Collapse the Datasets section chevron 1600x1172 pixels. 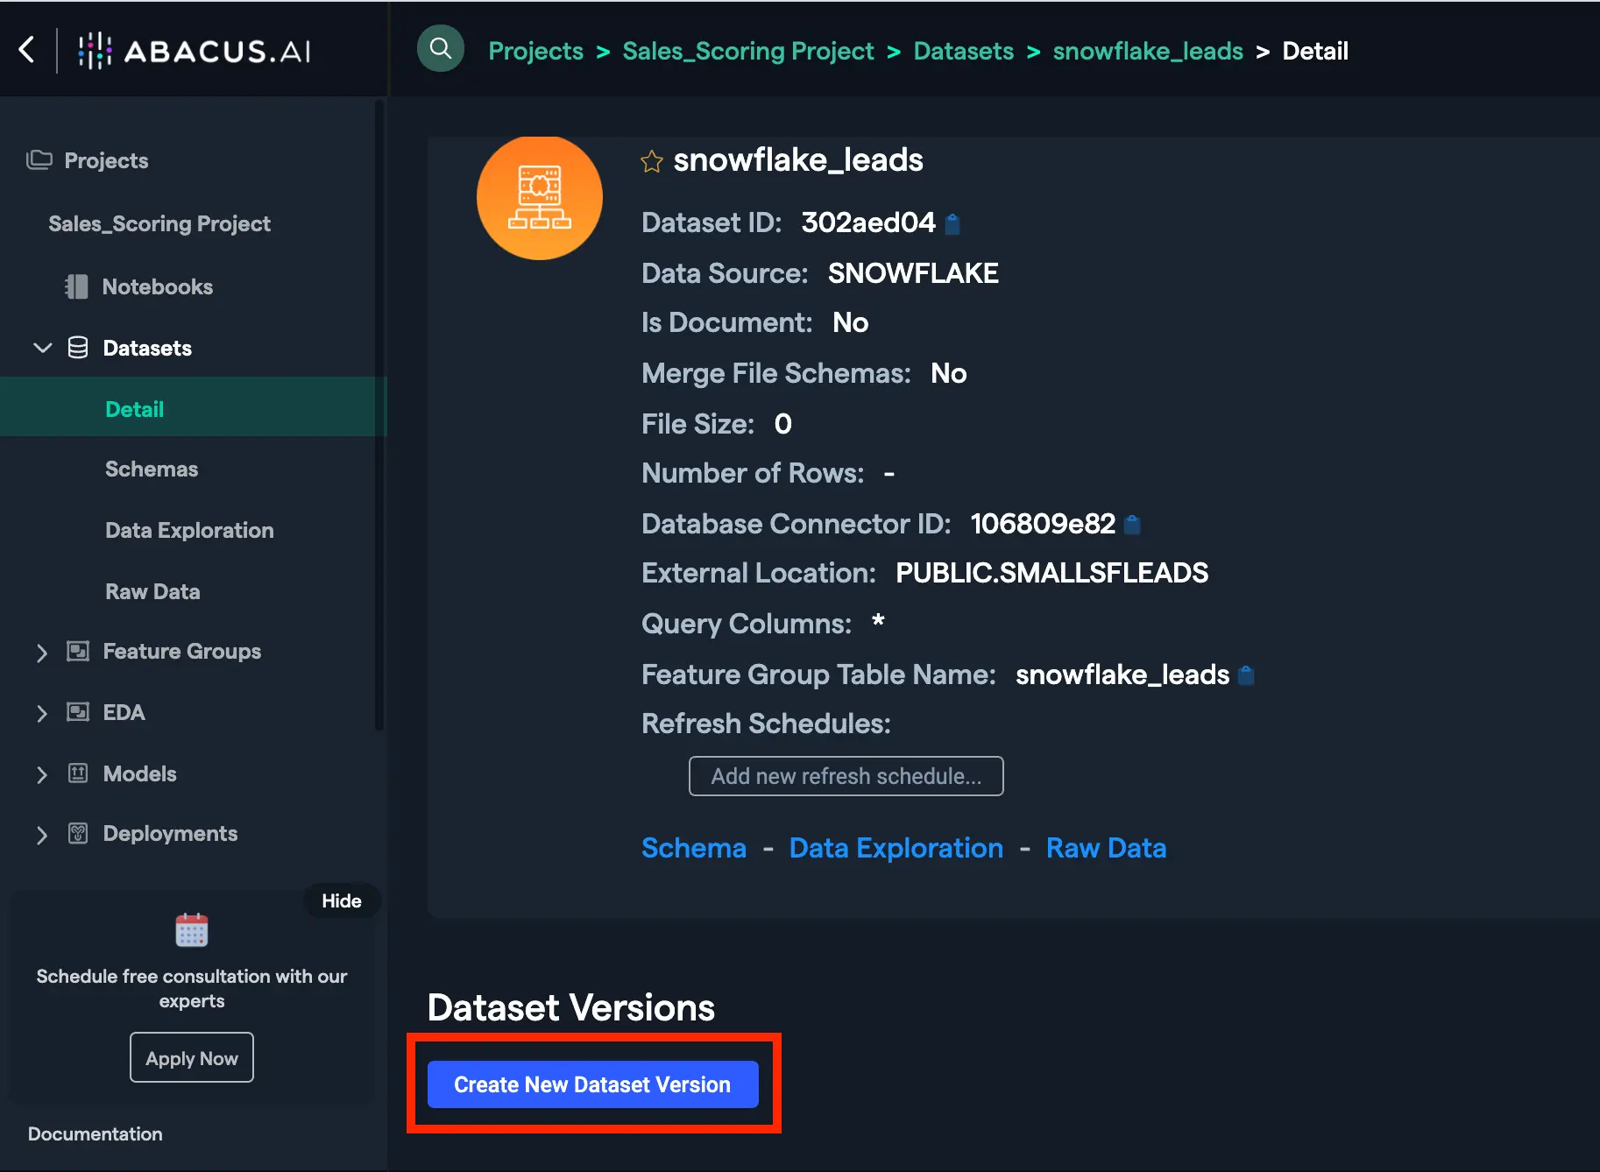point(42,348)
